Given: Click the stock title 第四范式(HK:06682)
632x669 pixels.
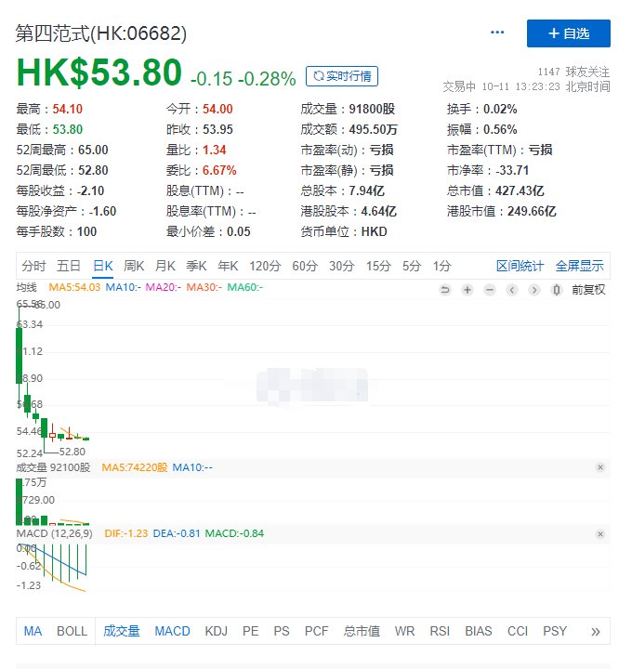Looking at the screenshot, I should click(x=101, y=33).
